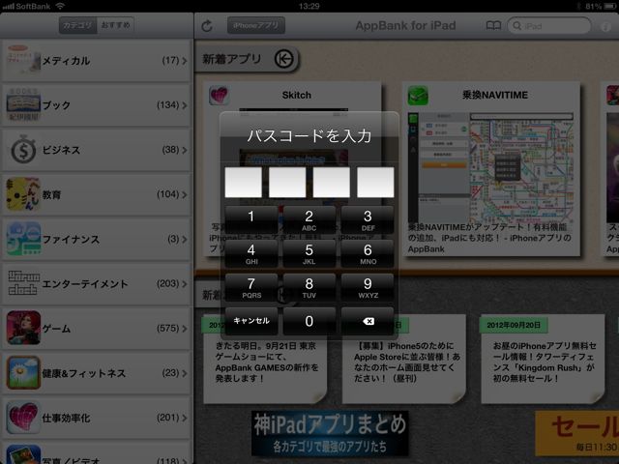Click the iPad search field
The height and width of the screenshot is (464, 619).
point(549,26)
